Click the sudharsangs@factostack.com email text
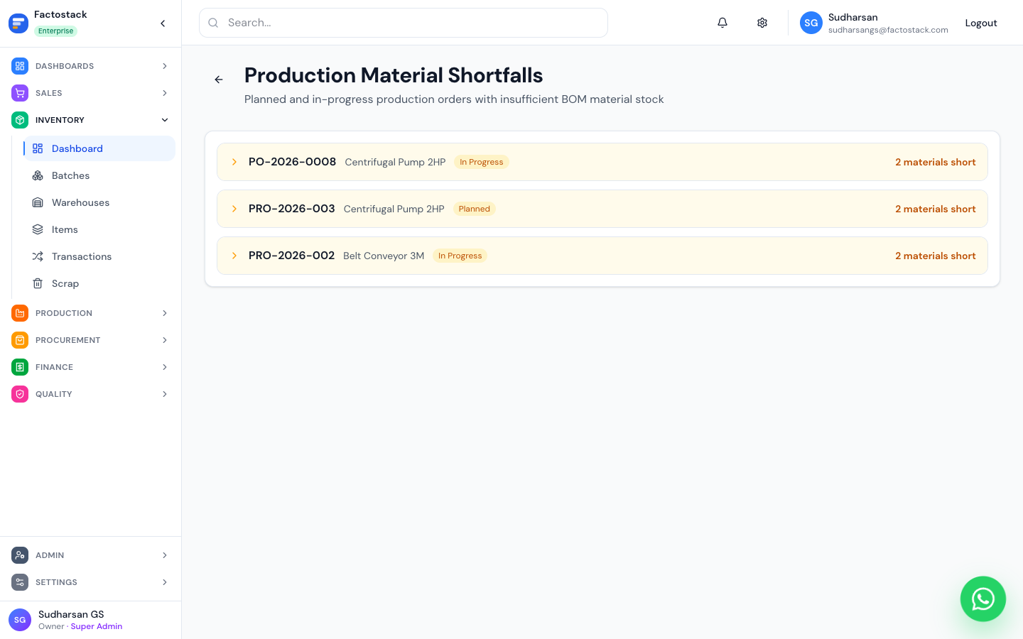1023x639 pixels. [888, 30]
